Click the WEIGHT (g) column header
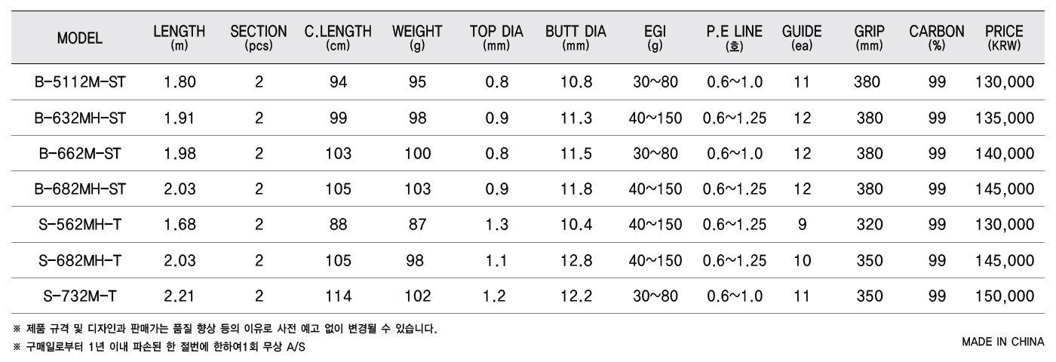Viewport: 1056px width, 362px height. [x=417, y=37]
